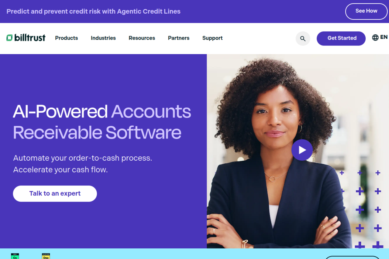Open the Products menu

point(67,38)
